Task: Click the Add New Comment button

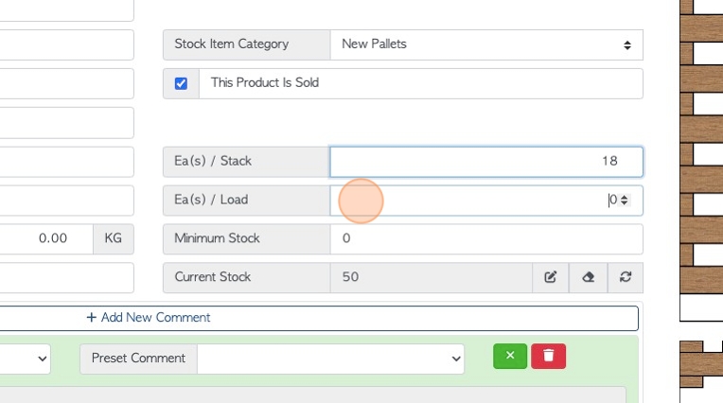Action: pyautogui.click(x=319, y=318)
